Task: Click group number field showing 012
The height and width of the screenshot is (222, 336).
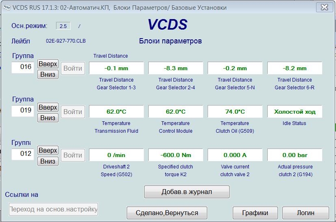Action: tap(23, 154)
